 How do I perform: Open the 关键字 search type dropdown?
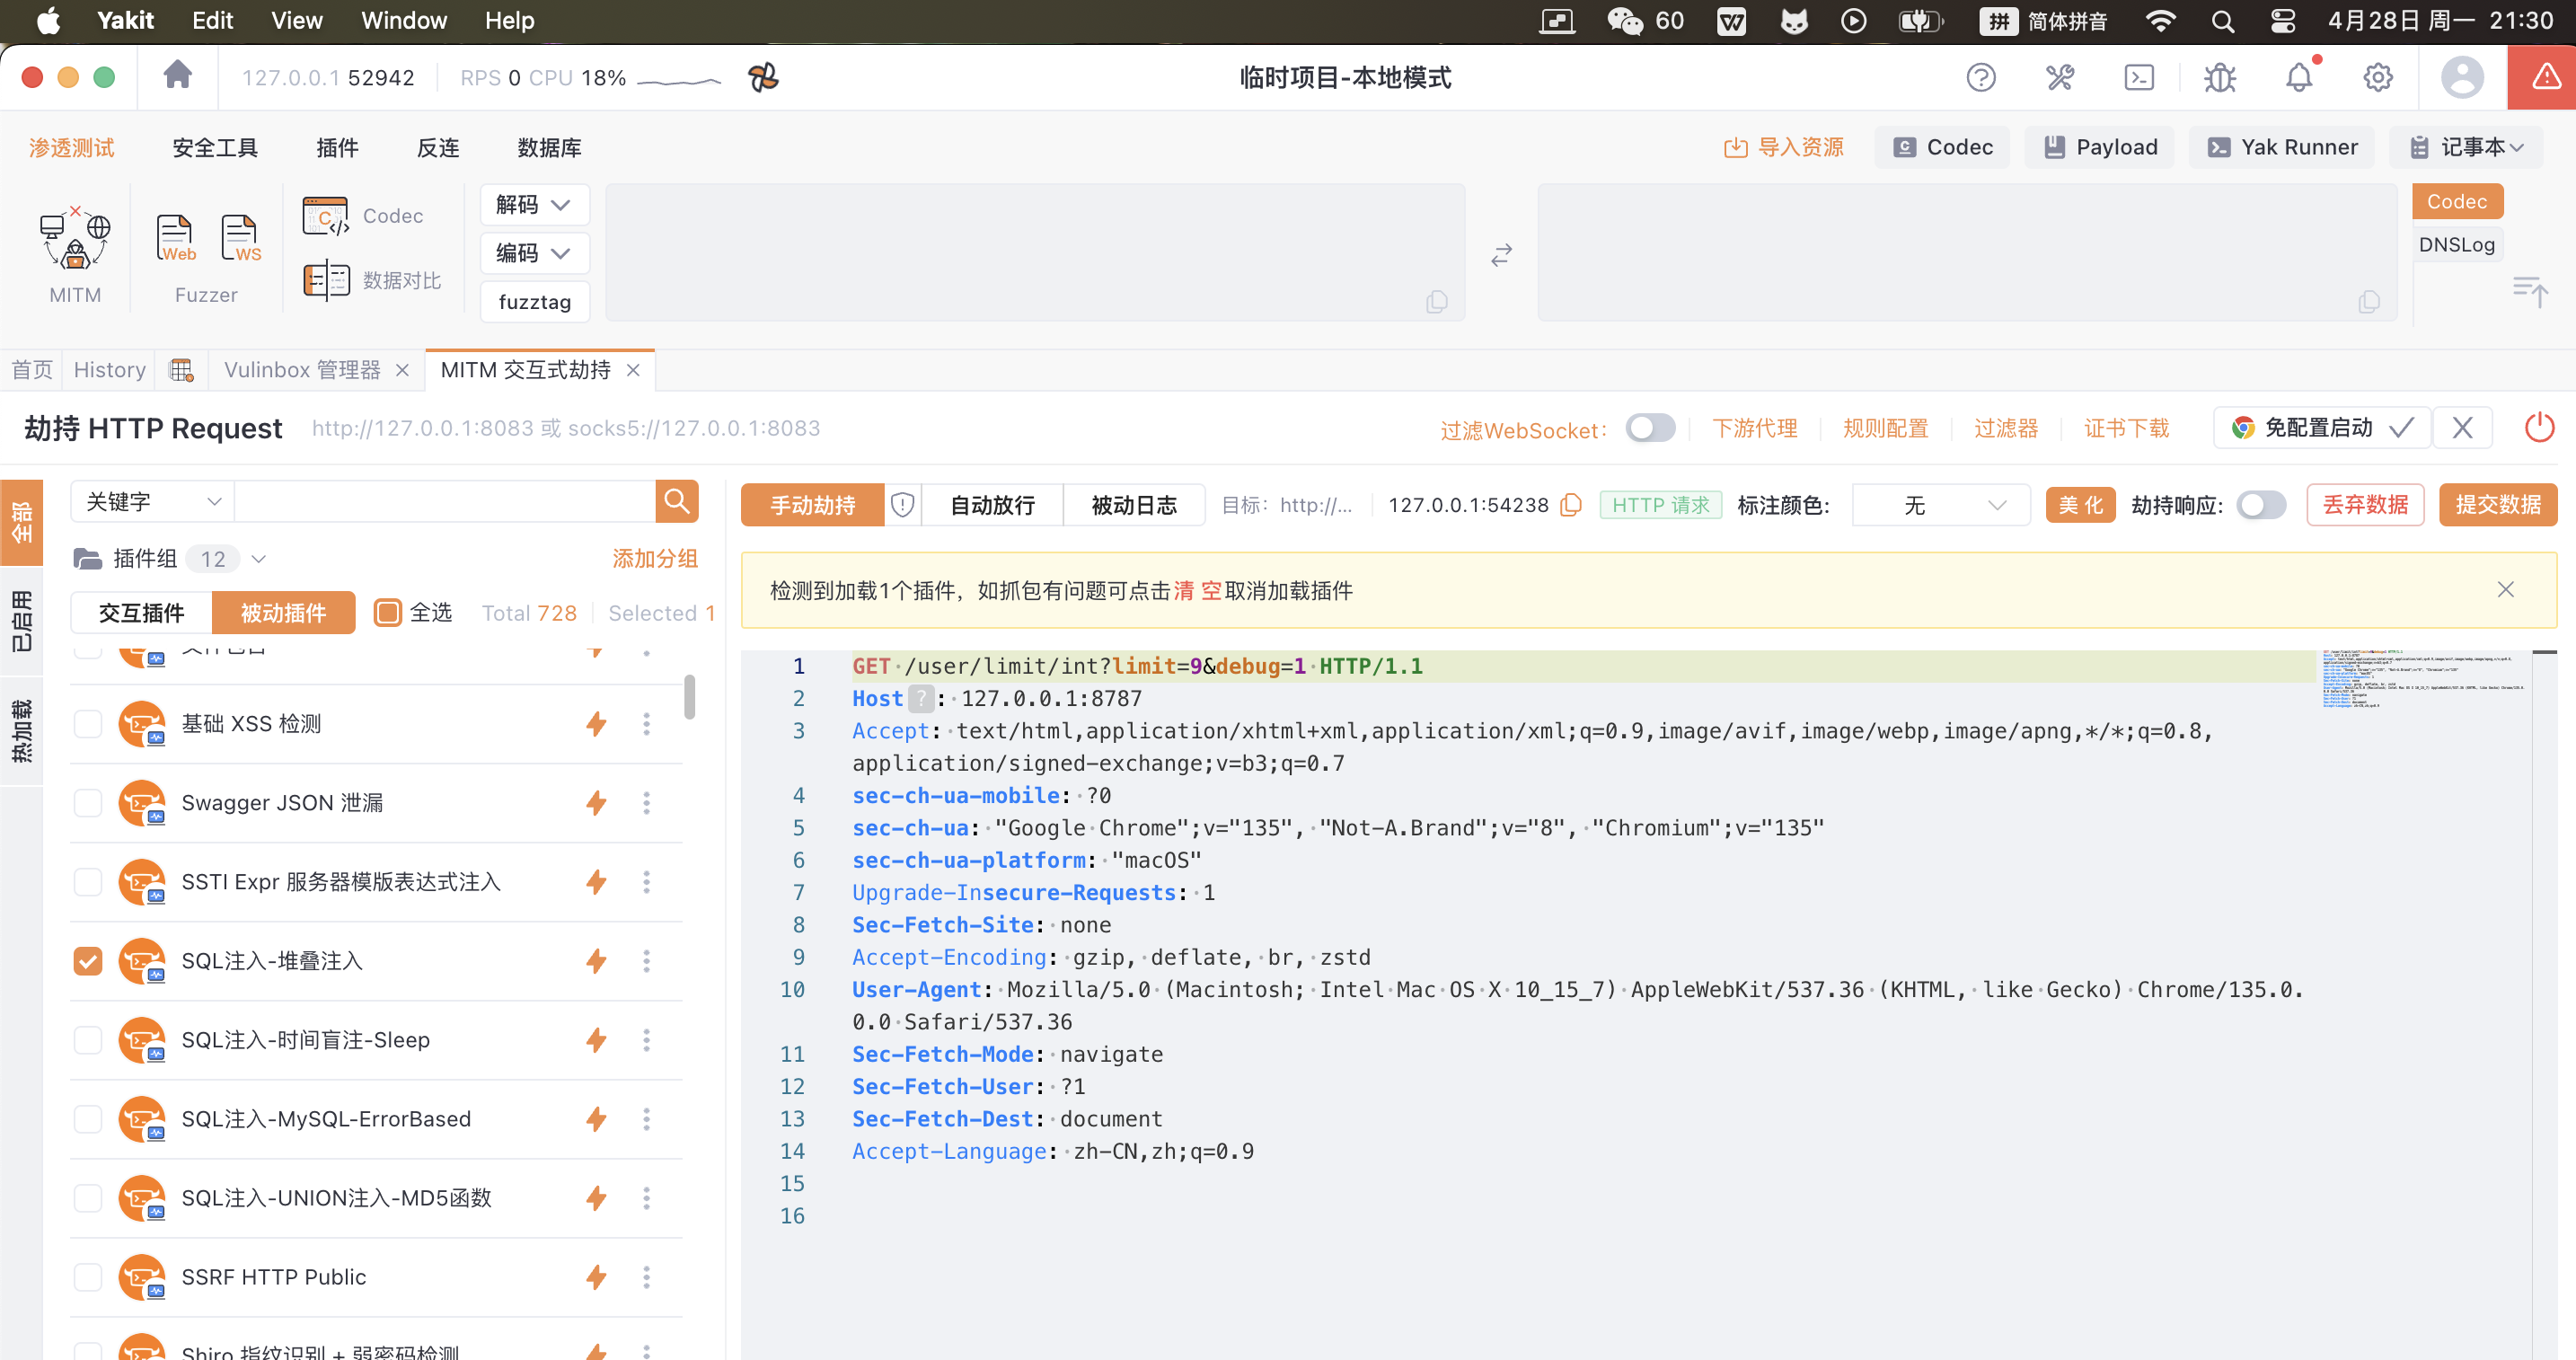[x=152, y=501]
